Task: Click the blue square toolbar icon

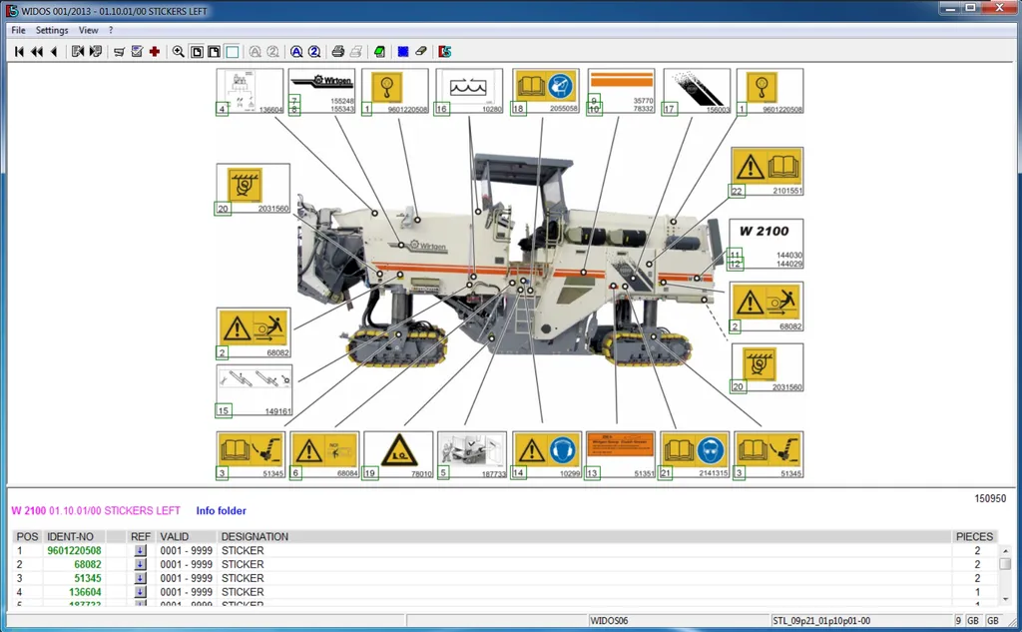Action: 403,52
